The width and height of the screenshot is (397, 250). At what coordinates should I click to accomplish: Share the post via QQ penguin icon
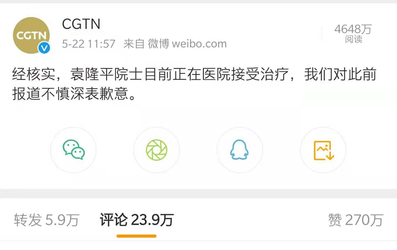[x=240, y=150]
